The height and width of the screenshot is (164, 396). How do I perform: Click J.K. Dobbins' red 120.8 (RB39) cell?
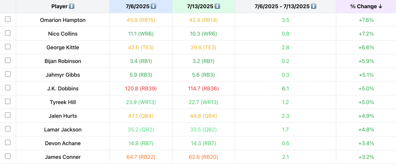141,88
